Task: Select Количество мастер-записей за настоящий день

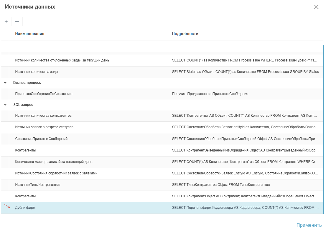Action: coord(88,161)
